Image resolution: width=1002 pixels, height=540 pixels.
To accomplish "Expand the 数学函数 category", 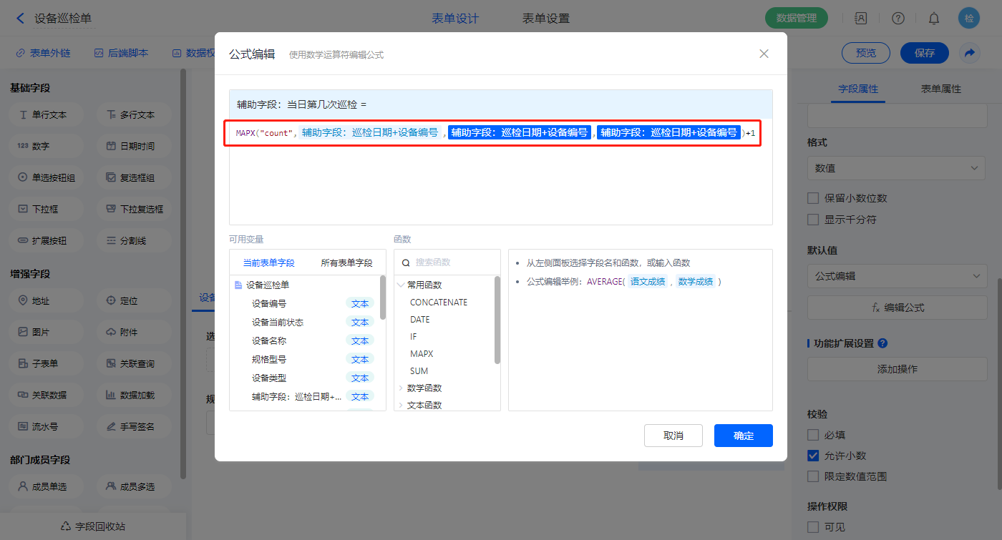I will (x=401, y=388).
